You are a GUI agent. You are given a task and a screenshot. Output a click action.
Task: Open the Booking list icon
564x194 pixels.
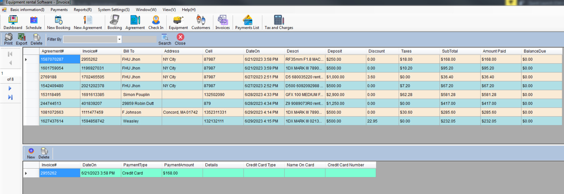(115, 23)
